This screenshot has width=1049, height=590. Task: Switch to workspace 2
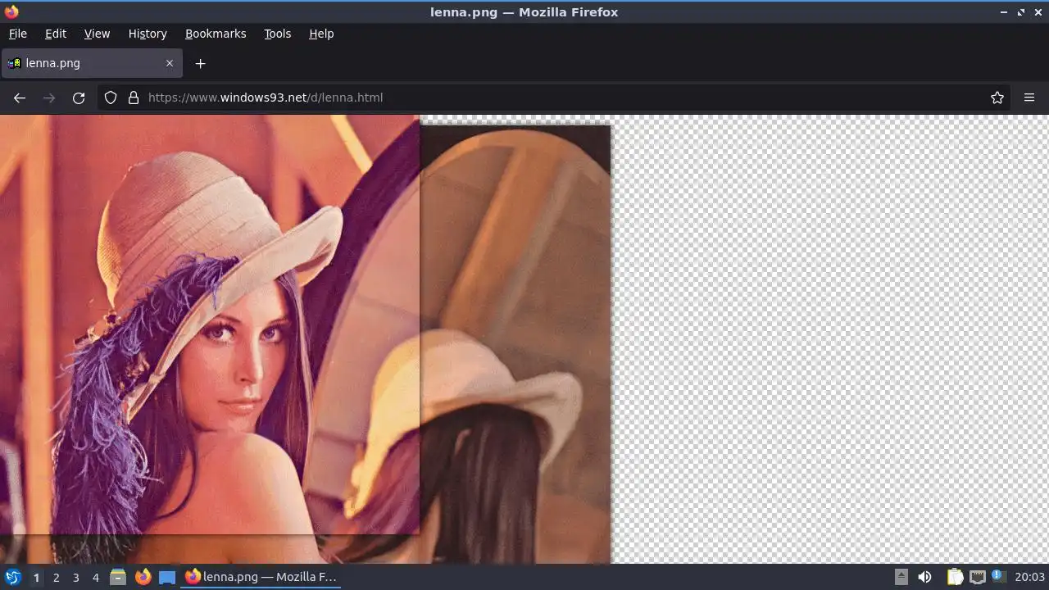pyautogui.click(x=56, y=577)
